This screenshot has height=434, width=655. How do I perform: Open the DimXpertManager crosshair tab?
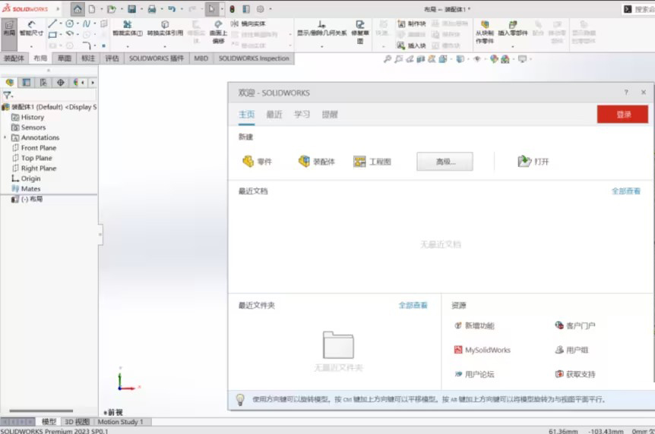pos(61,83)
